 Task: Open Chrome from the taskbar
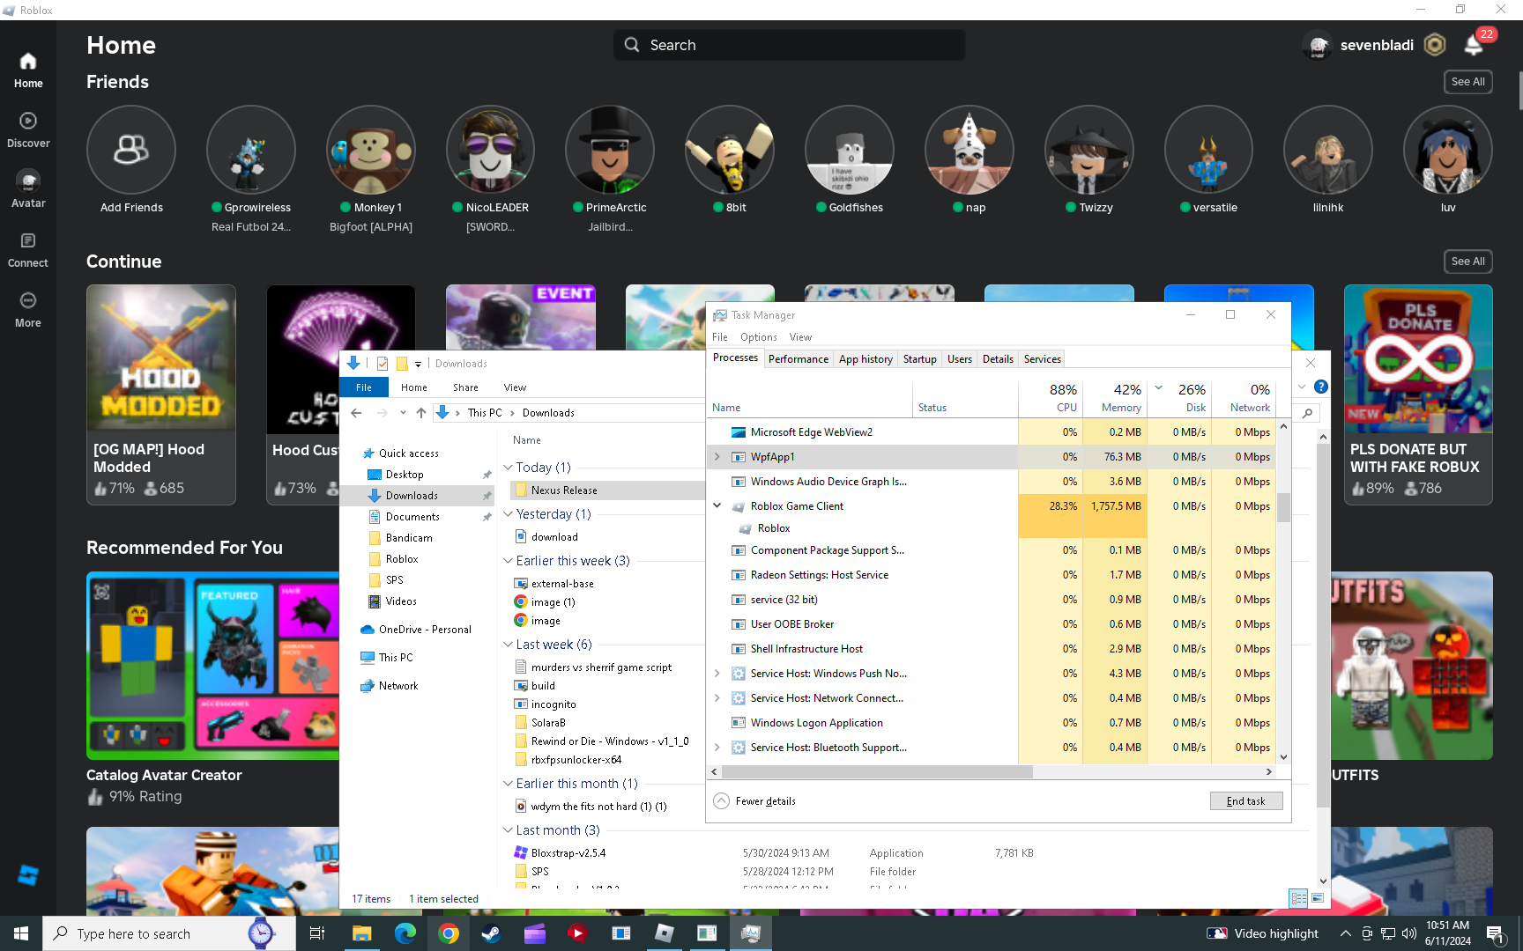[449, 933]
